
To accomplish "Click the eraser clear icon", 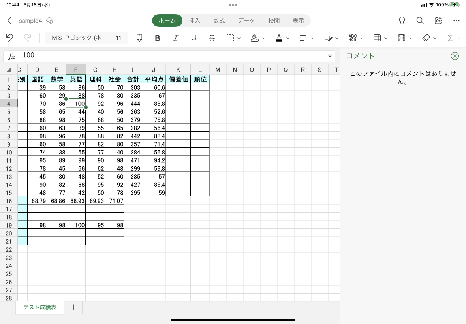I will [x=426, y=38].
